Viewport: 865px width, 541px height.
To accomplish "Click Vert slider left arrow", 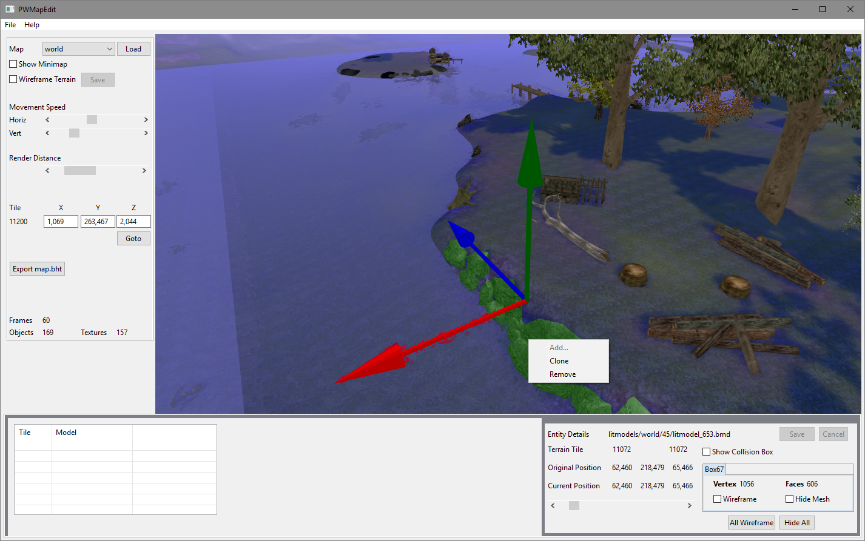I will [x=48, y=133].
